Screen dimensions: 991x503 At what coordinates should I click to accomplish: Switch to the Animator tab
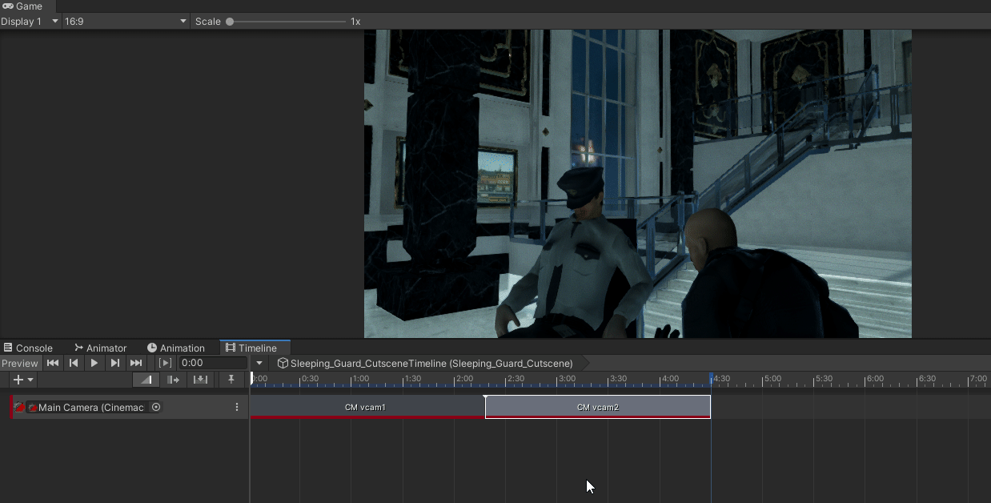pyautogui.click(x=100, y=348)
